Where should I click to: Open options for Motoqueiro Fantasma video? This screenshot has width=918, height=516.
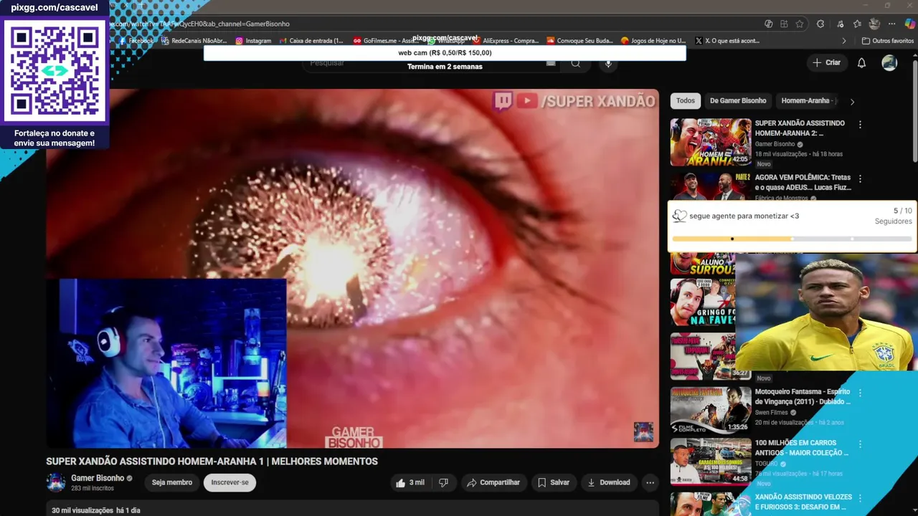pos(860,393)
